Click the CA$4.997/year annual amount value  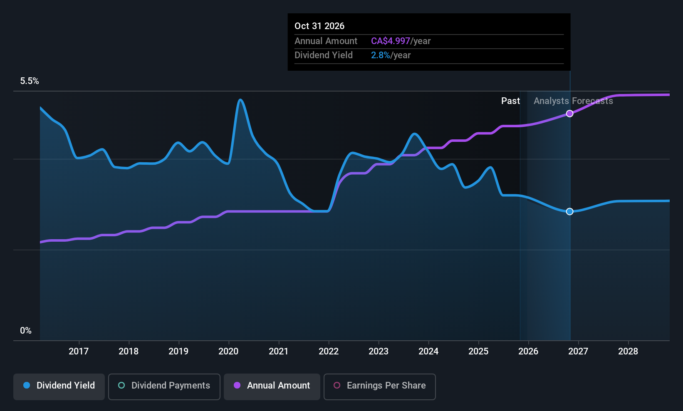pyautogui.click(x=401, y=41)
